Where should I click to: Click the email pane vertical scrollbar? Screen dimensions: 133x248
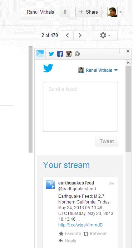[31, 99]
